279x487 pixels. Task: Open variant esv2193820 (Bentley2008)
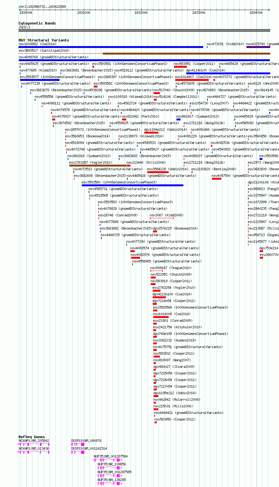click(x=214, y=169)
